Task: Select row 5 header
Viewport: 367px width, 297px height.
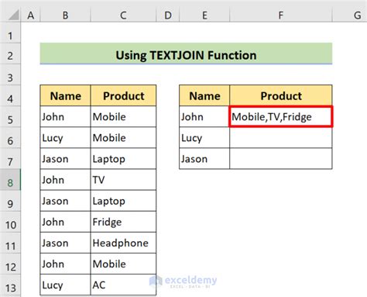Action: [x=10, y=117]
